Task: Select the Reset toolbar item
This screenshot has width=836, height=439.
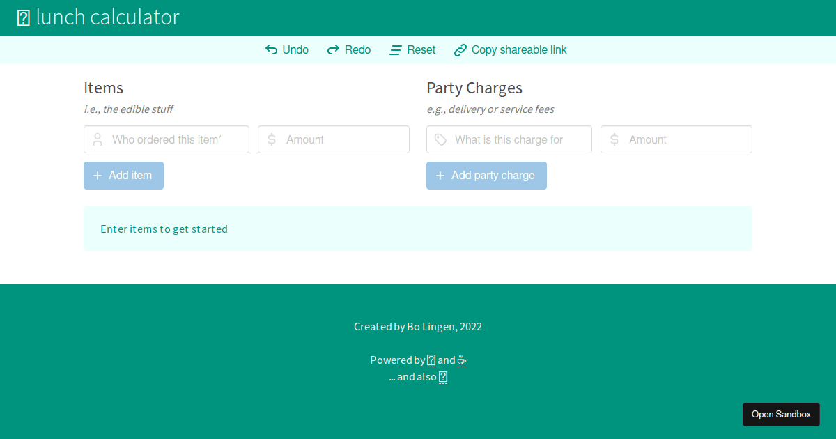Action: click(412, 49)
